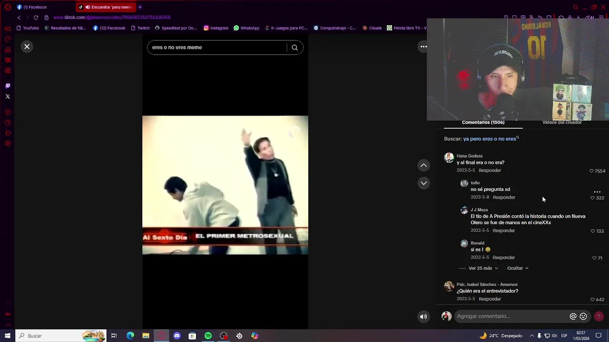This screenshot has width=609, height=342.
Task: Open the Windows Start menu
Action: pyautogui.click(x=8, y=336)
